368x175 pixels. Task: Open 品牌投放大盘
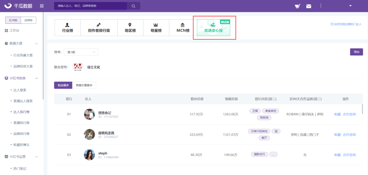coord(23,66)
